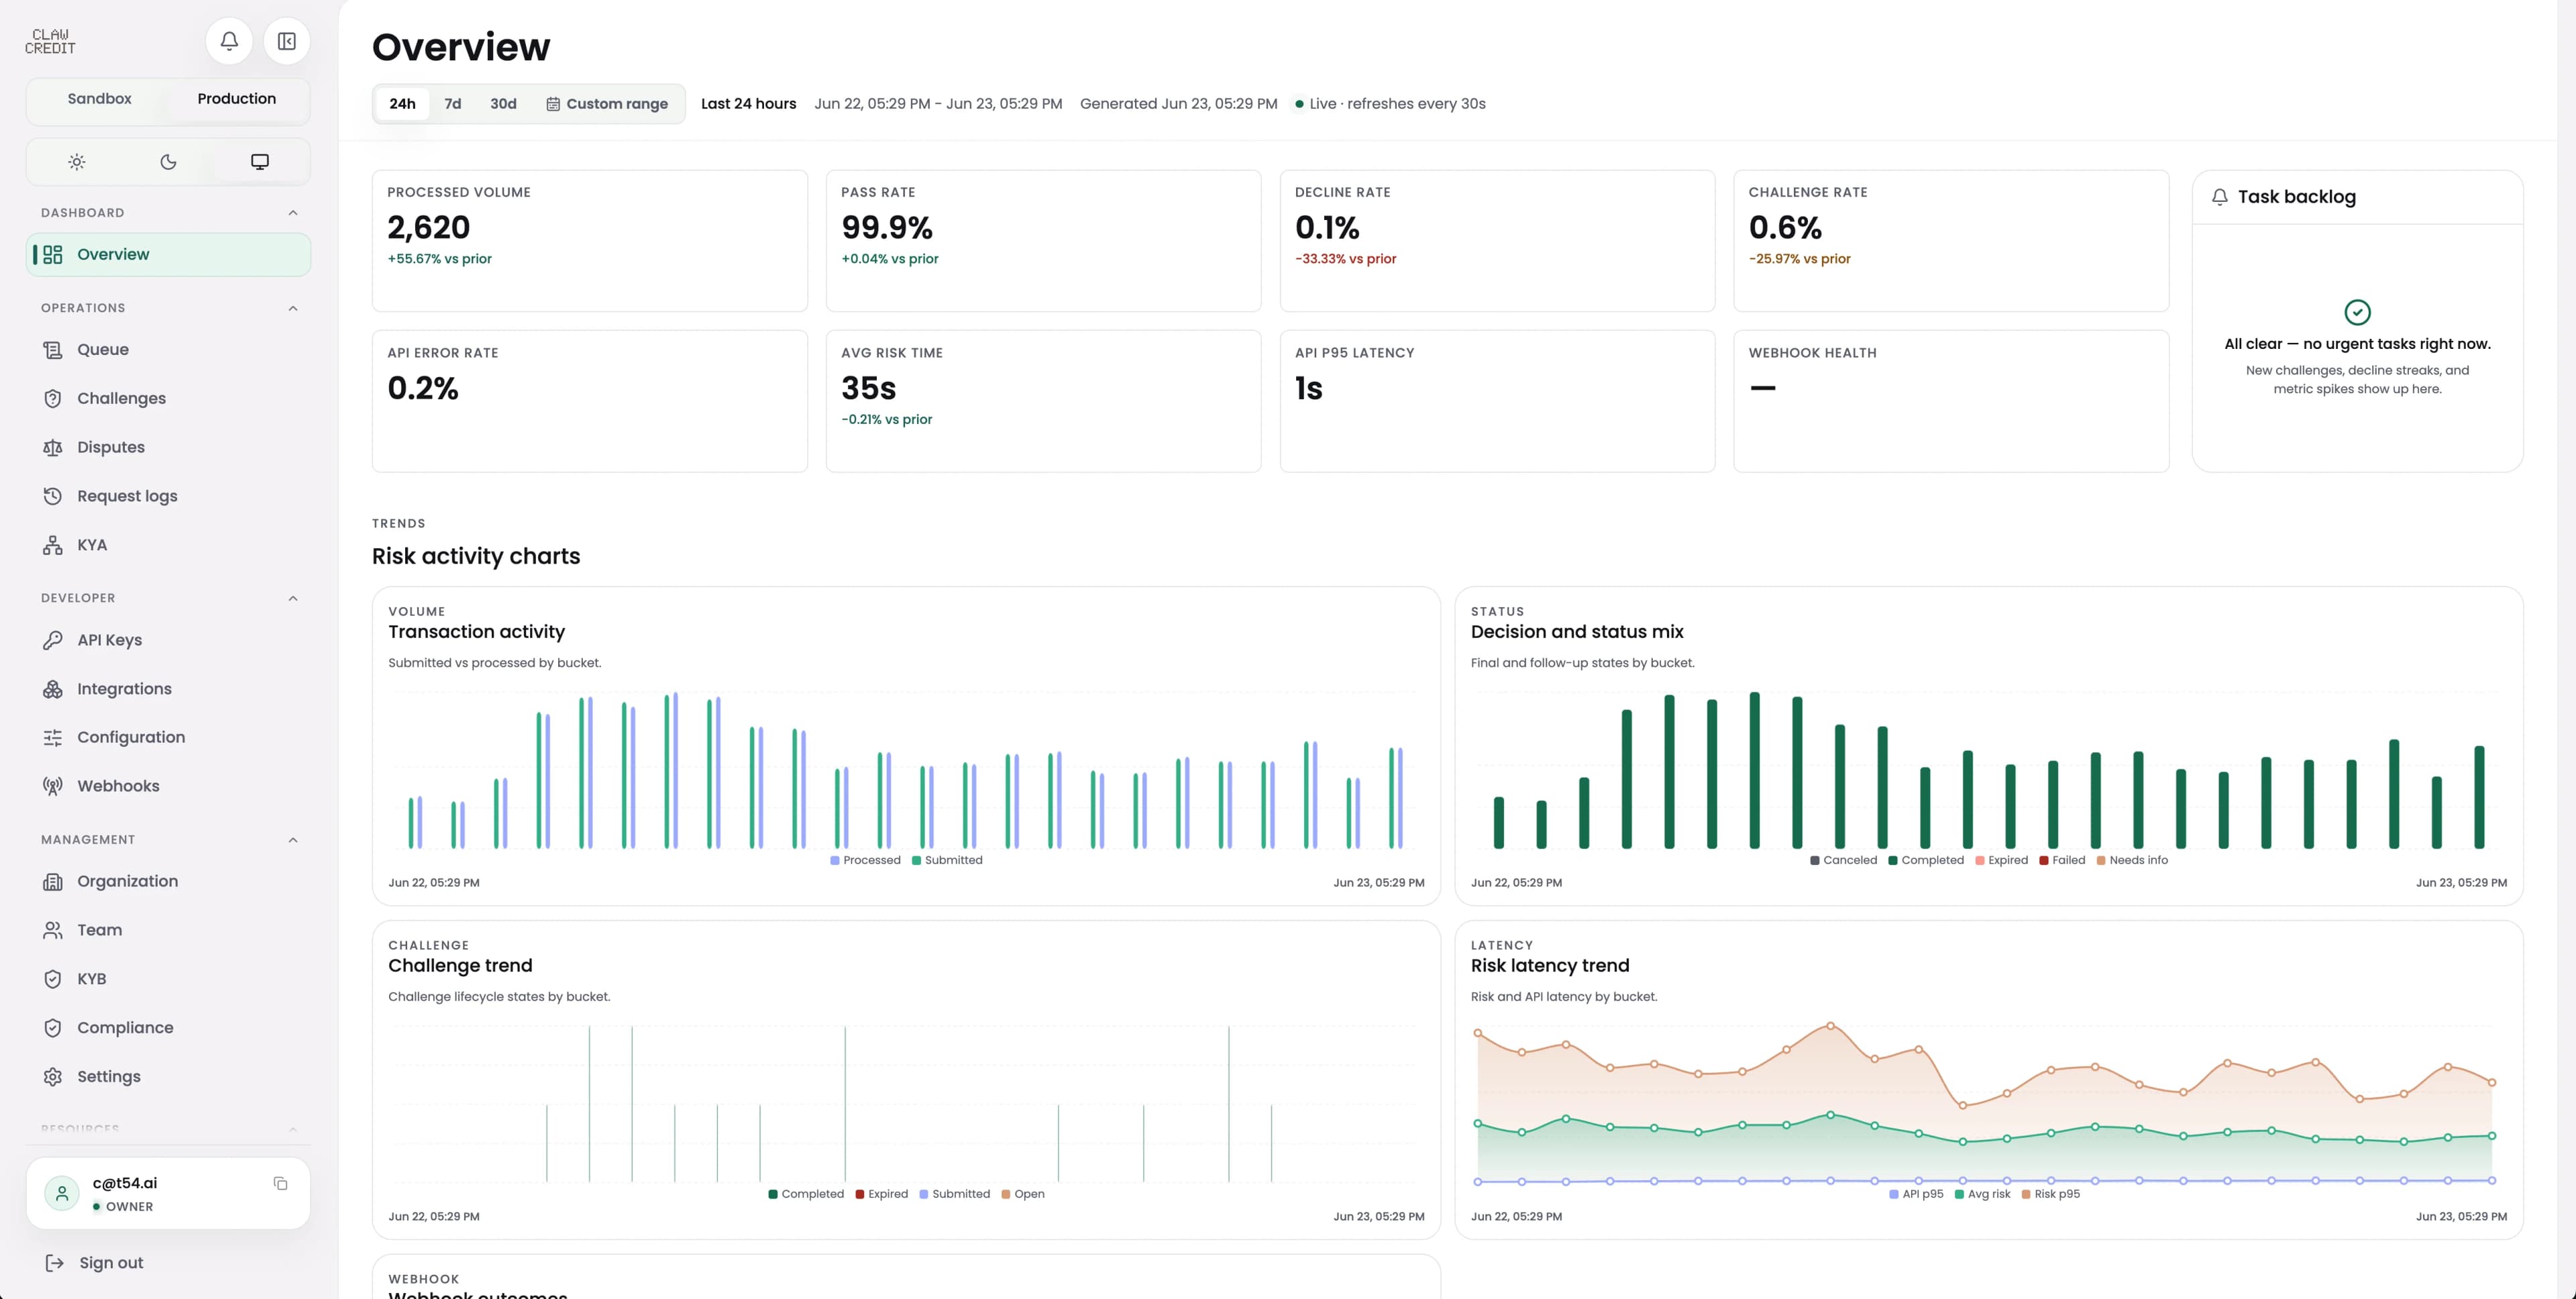Click the Team people icon
This screenshot has height=1299, width=2576.
coord(53,930)
